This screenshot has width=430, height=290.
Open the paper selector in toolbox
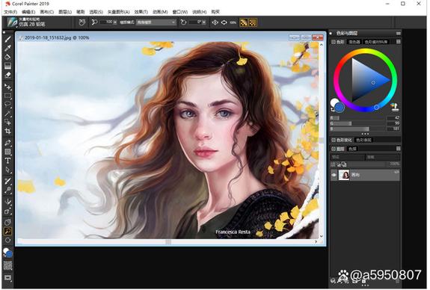[7, 265]
